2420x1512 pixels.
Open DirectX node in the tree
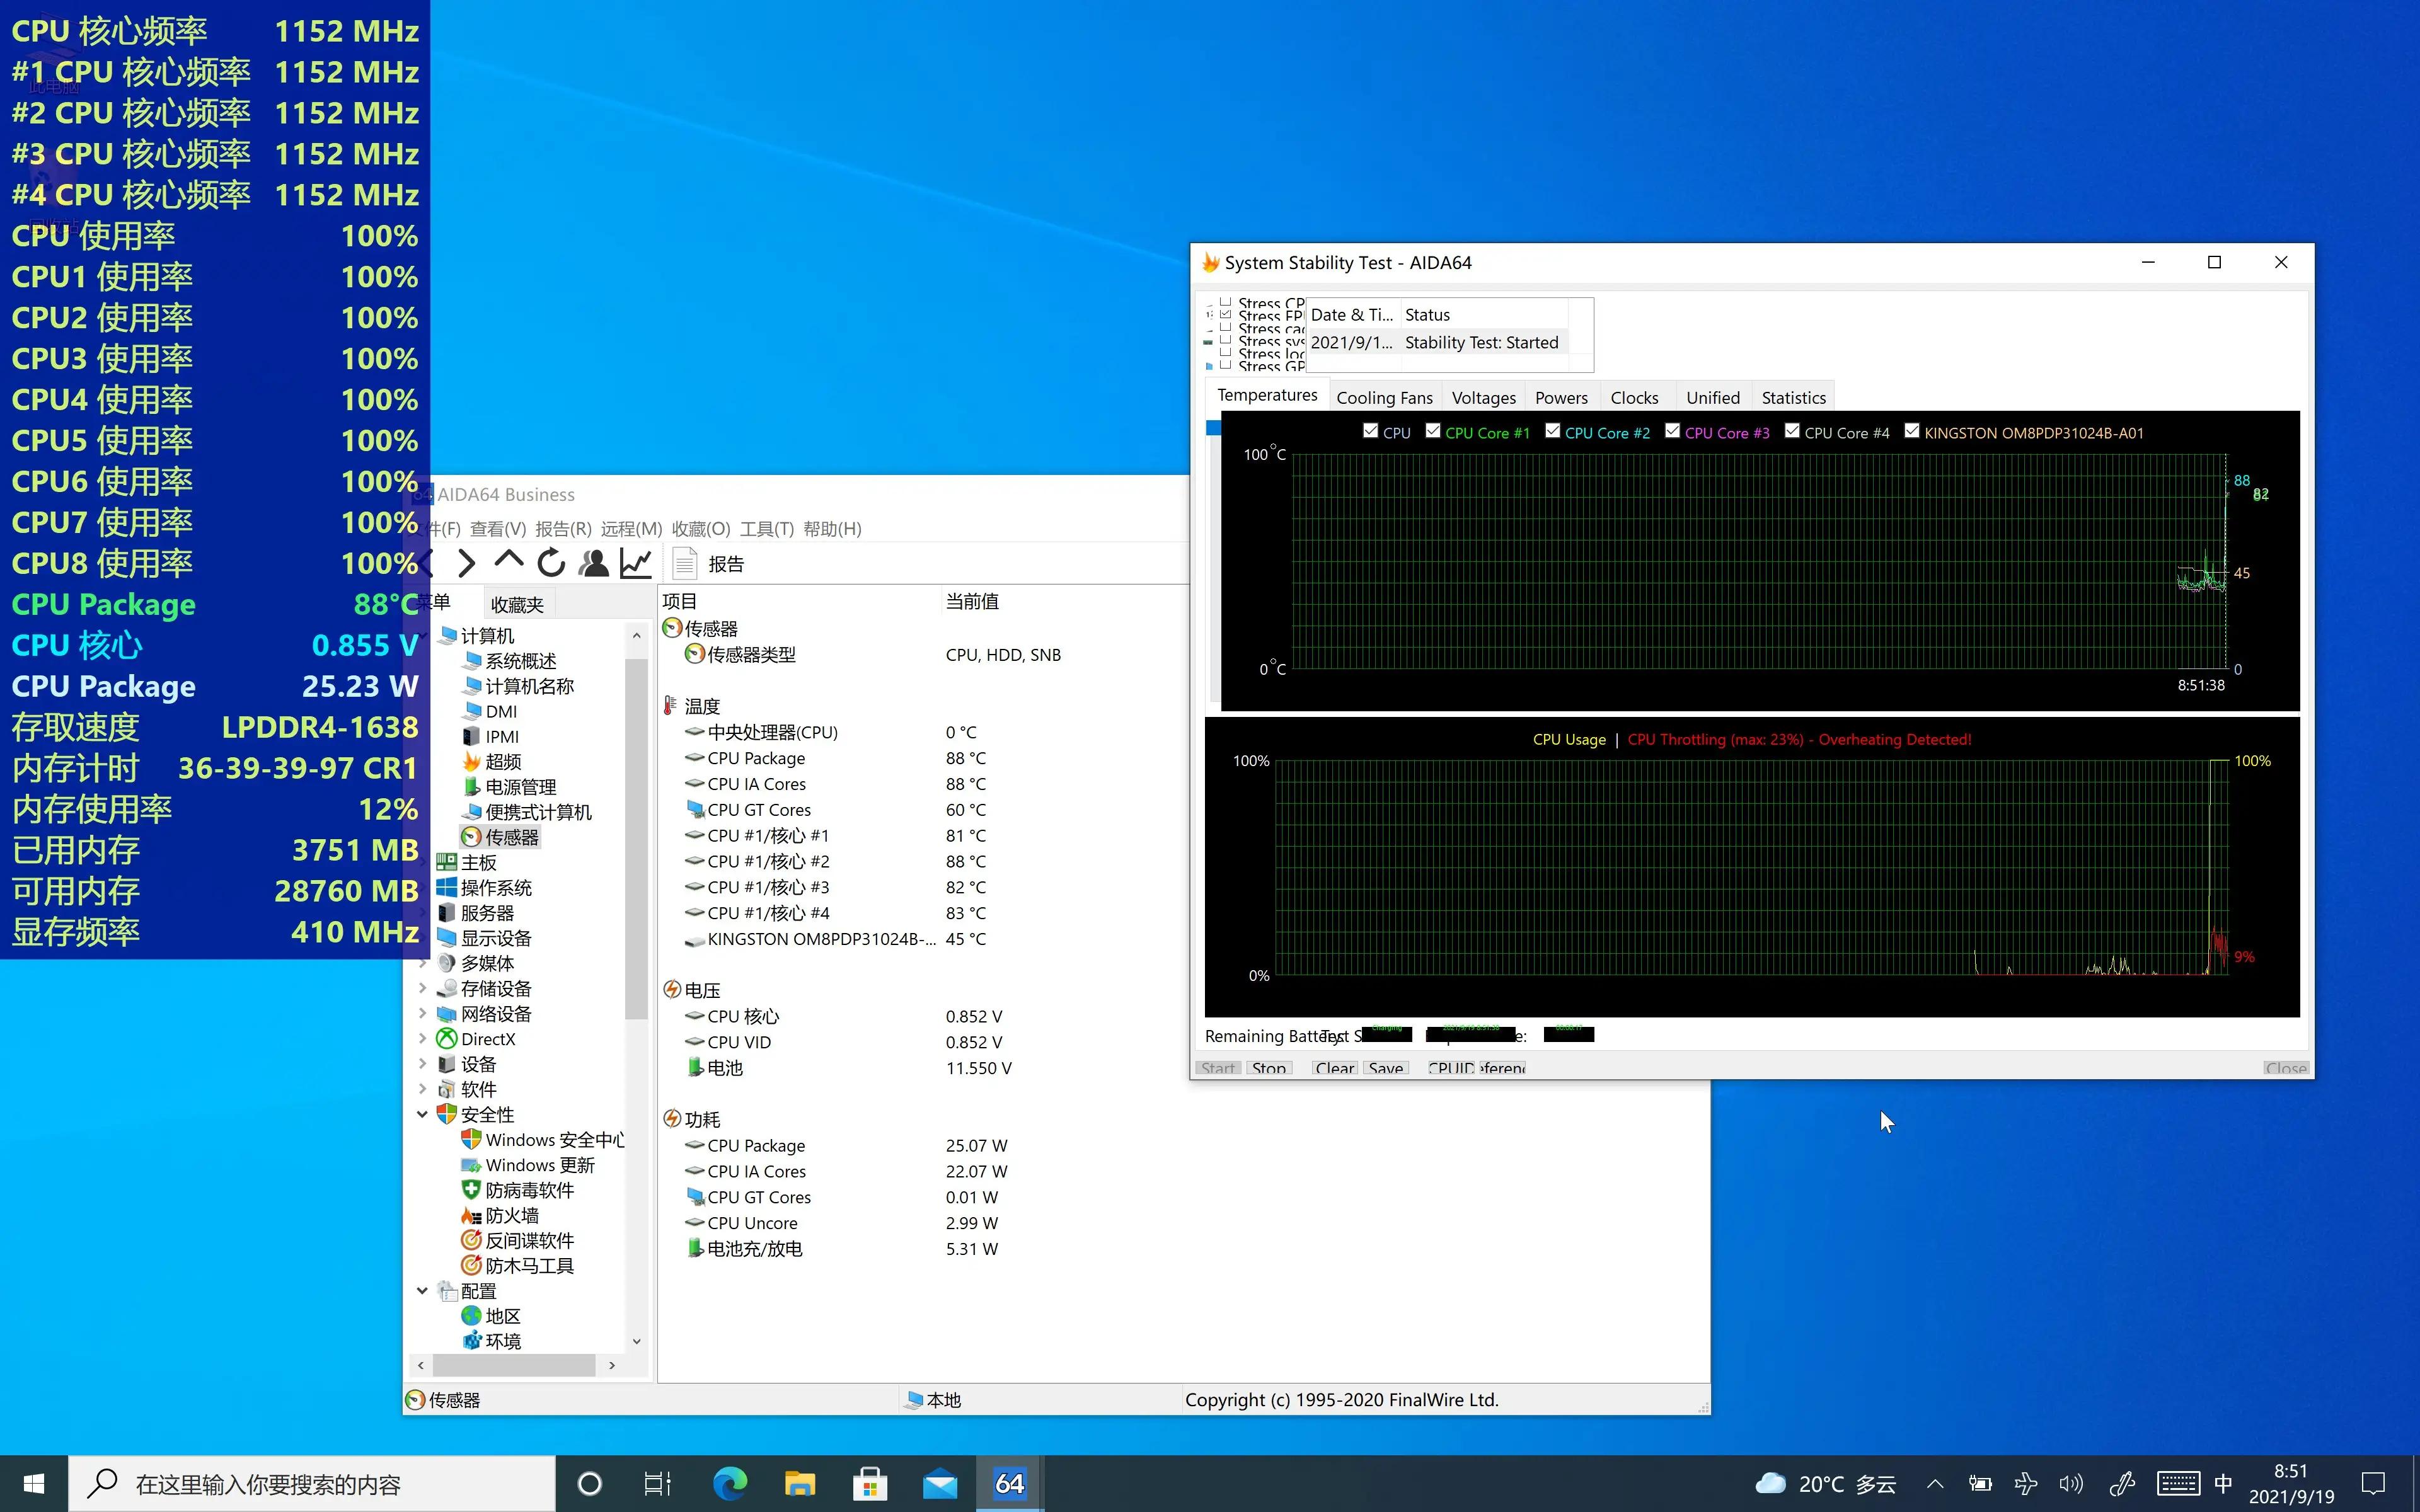pos(488,1039)
